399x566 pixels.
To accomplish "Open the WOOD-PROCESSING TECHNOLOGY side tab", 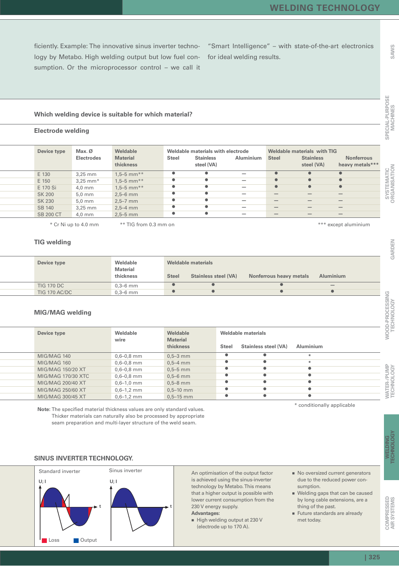I will point(390,315).
